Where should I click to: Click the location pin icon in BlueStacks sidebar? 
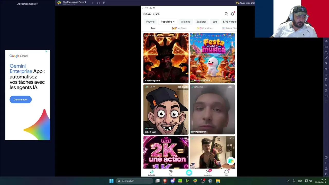point(326,85)
